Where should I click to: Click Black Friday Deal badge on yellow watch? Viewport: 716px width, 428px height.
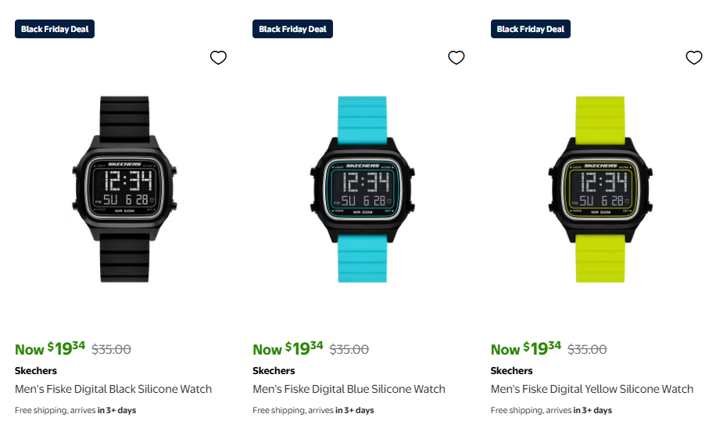coord(531,29)
